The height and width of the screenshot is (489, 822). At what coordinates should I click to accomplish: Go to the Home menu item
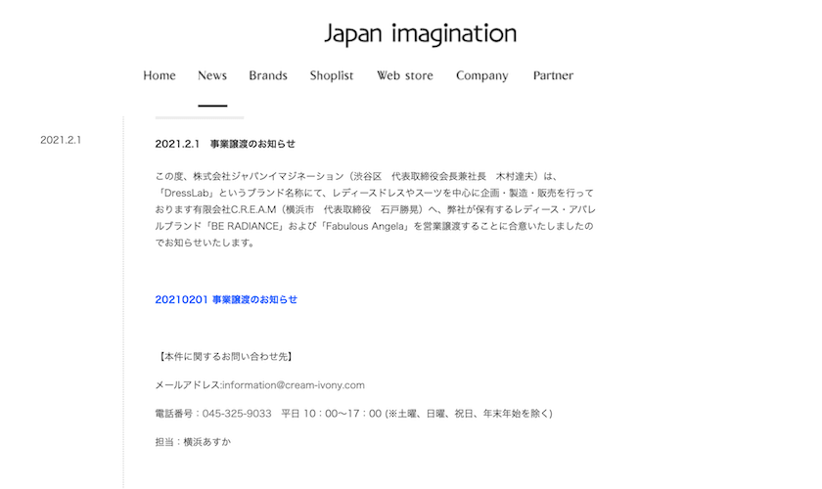[160, 75]
